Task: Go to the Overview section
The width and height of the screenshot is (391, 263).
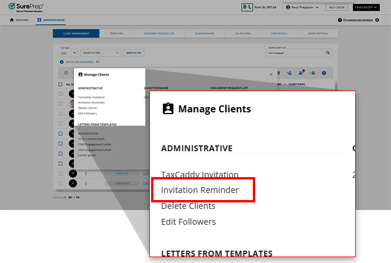Action: click(19, 20)
